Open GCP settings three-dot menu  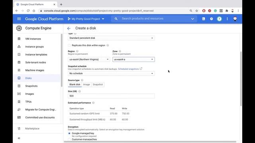click(227, 19)
